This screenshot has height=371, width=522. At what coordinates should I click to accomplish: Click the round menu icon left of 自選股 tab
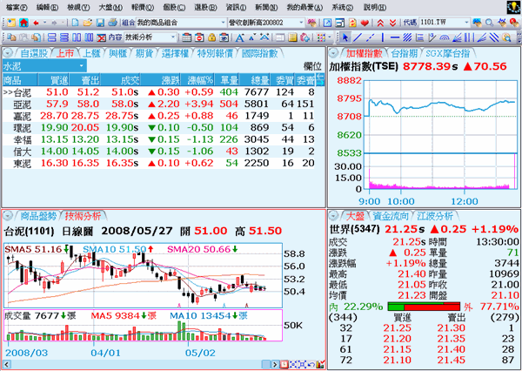point(9,53)
